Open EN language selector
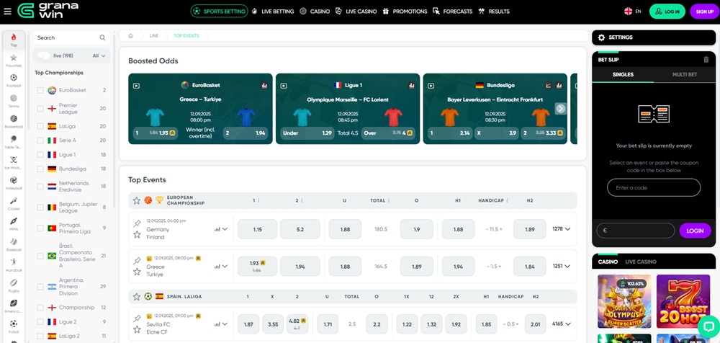 (633, 12)
